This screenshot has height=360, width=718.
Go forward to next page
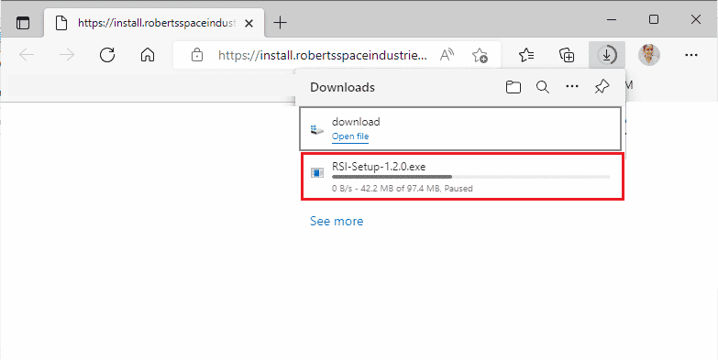[x=67, y=55]
